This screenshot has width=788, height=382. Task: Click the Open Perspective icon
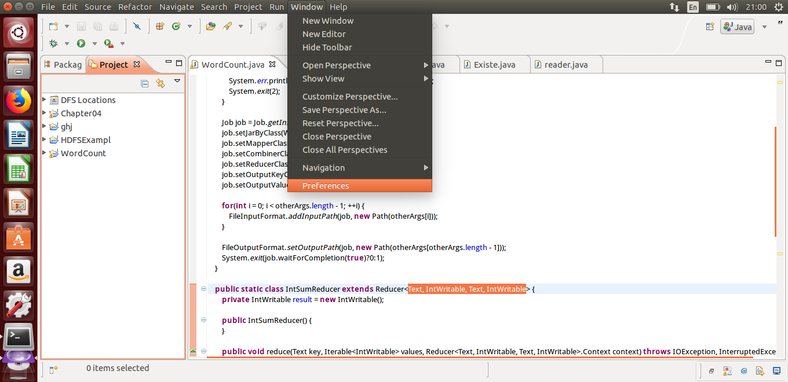click(710, 27)
